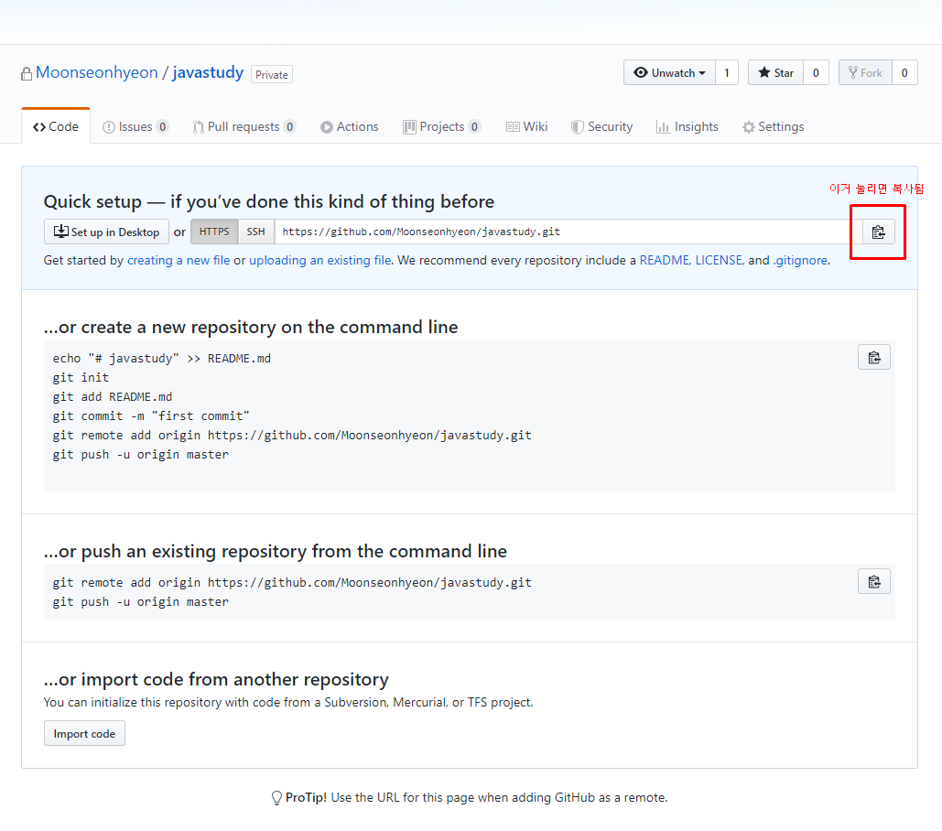Open the Pull requests tab

244,126
